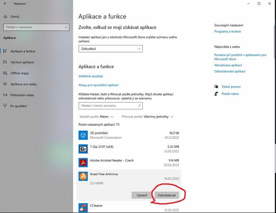
Task: Maximize the Nastavení window
Action: 259,3
